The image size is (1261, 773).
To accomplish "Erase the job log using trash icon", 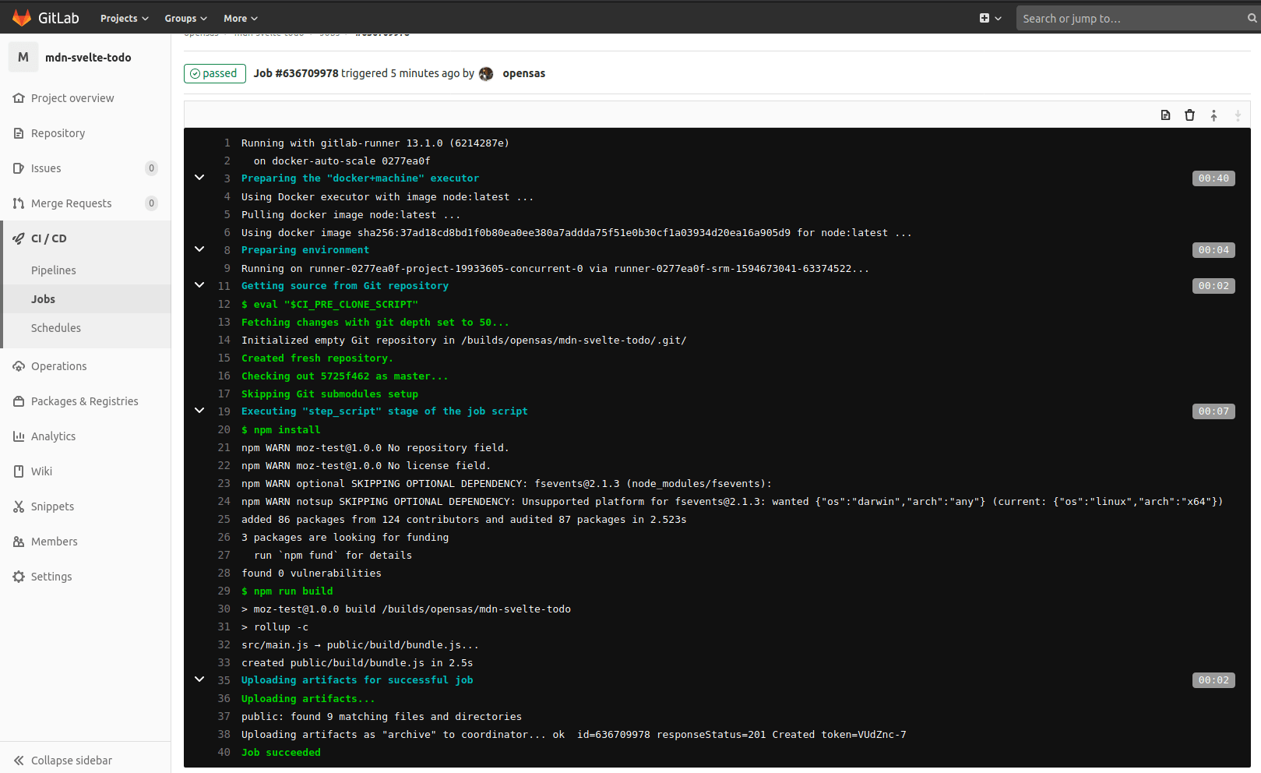I will pos(1189,115).
